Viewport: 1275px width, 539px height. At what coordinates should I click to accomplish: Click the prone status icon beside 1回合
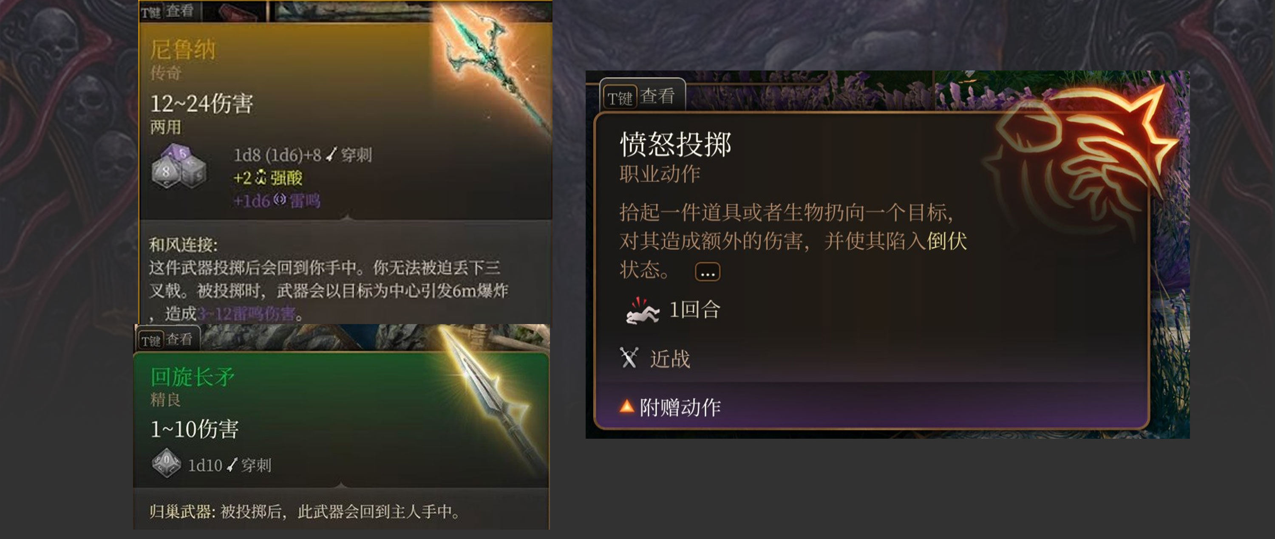[x=641, y=310]
